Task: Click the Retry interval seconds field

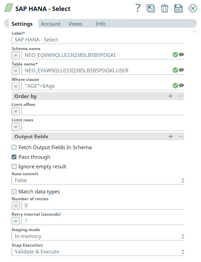Action: (x=103, y=221)
